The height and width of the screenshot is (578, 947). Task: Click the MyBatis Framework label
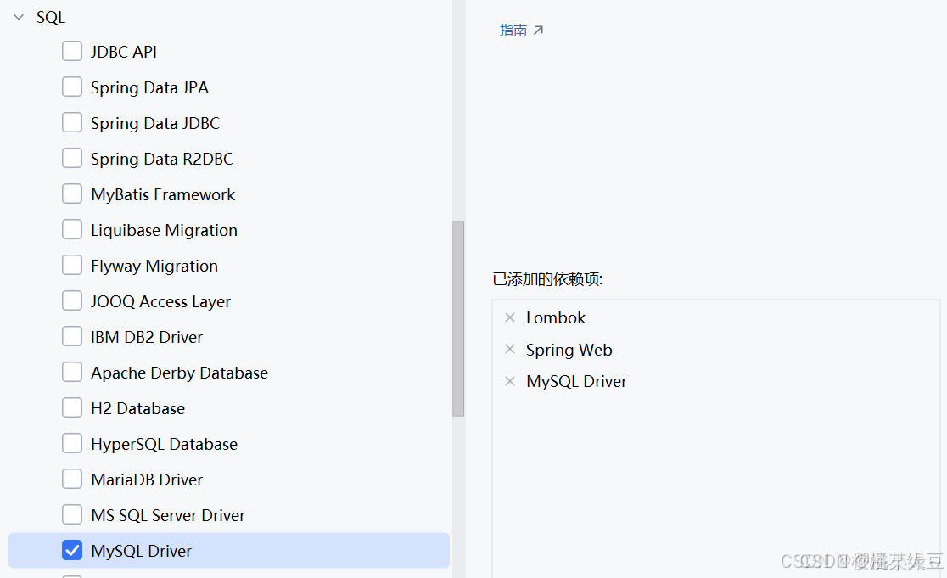[x=163, y=194]
